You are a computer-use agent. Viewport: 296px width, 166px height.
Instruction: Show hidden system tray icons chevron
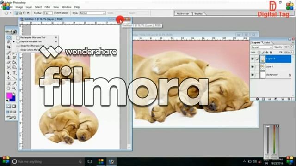(244, 161)
